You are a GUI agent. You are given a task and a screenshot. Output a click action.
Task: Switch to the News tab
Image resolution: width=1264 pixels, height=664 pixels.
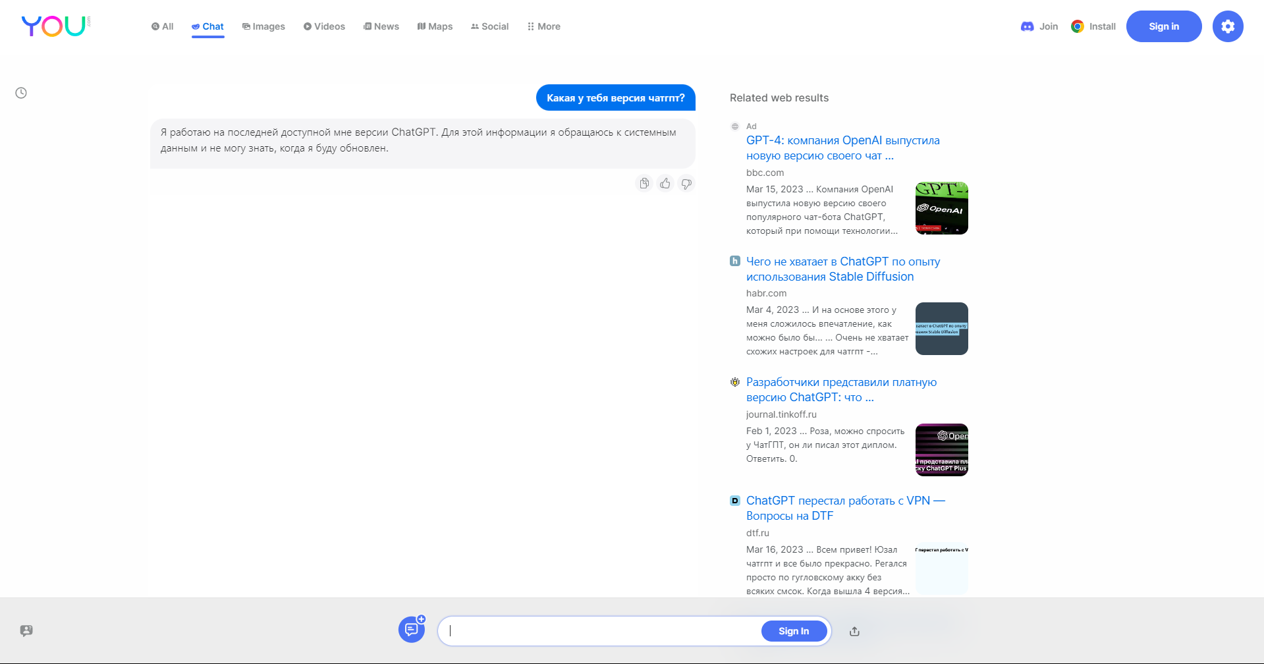click(x=381, y=26)
